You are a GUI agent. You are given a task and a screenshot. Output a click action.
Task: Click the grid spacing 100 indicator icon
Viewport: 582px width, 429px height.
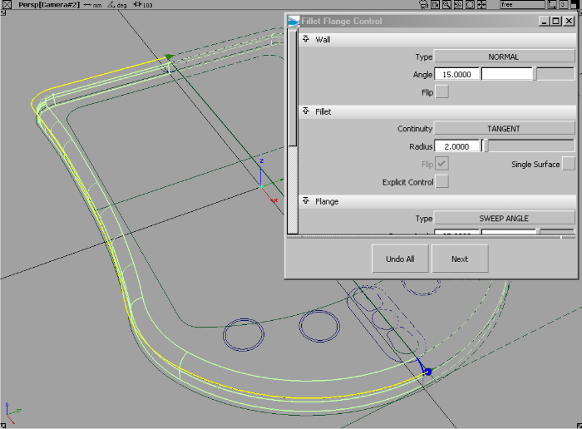(x=143, y=5)
